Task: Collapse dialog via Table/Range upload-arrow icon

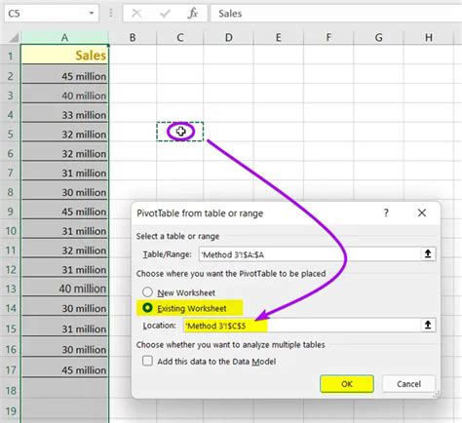Action: pyautogui.click(x=428, y=254)
